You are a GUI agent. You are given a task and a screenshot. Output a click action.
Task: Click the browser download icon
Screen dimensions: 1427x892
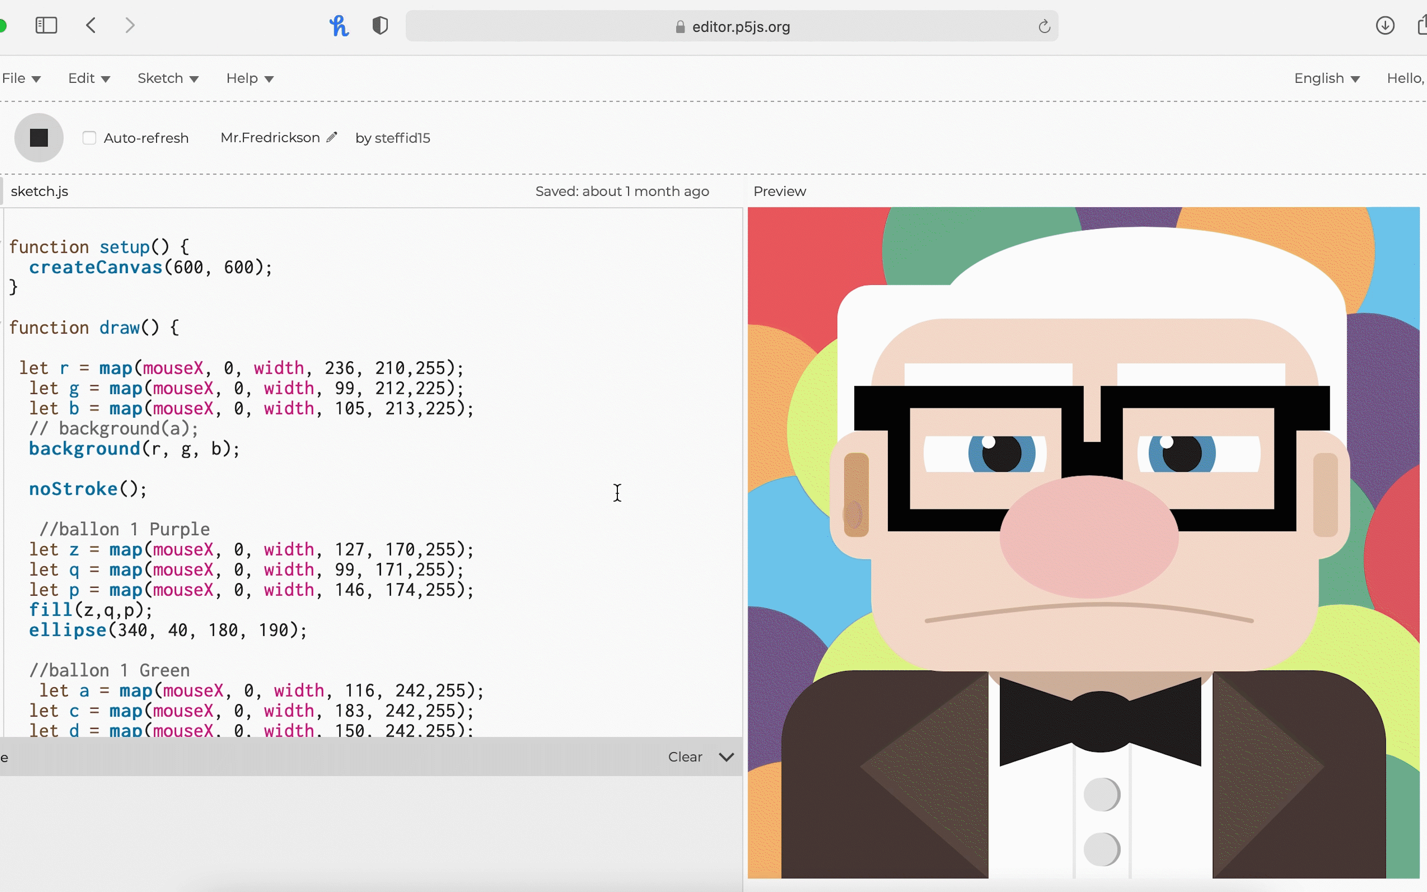click(1385, 26)
